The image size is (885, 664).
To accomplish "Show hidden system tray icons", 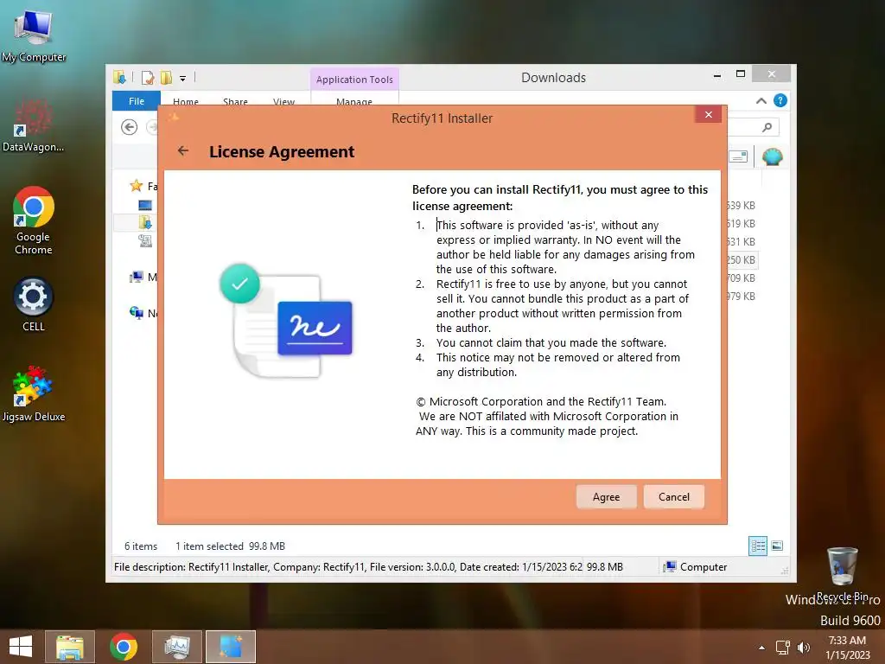I will [x=761, y=648].
